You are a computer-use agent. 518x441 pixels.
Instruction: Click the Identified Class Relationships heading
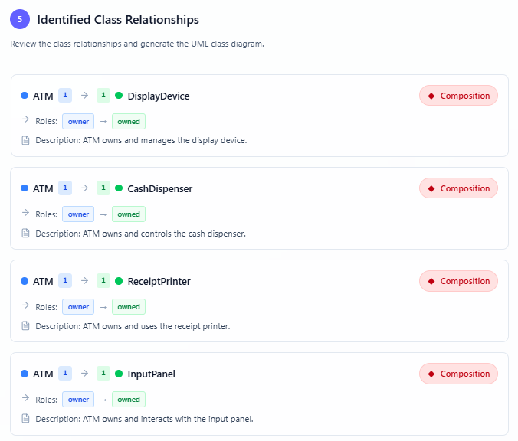click(x=118, y=20)
